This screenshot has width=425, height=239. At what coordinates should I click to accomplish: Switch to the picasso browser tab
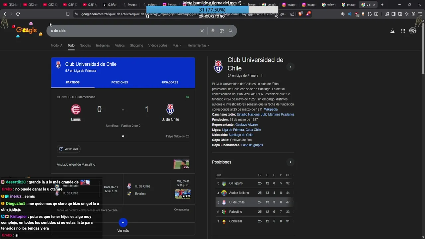pyautogui.click(x=349, y=5)
